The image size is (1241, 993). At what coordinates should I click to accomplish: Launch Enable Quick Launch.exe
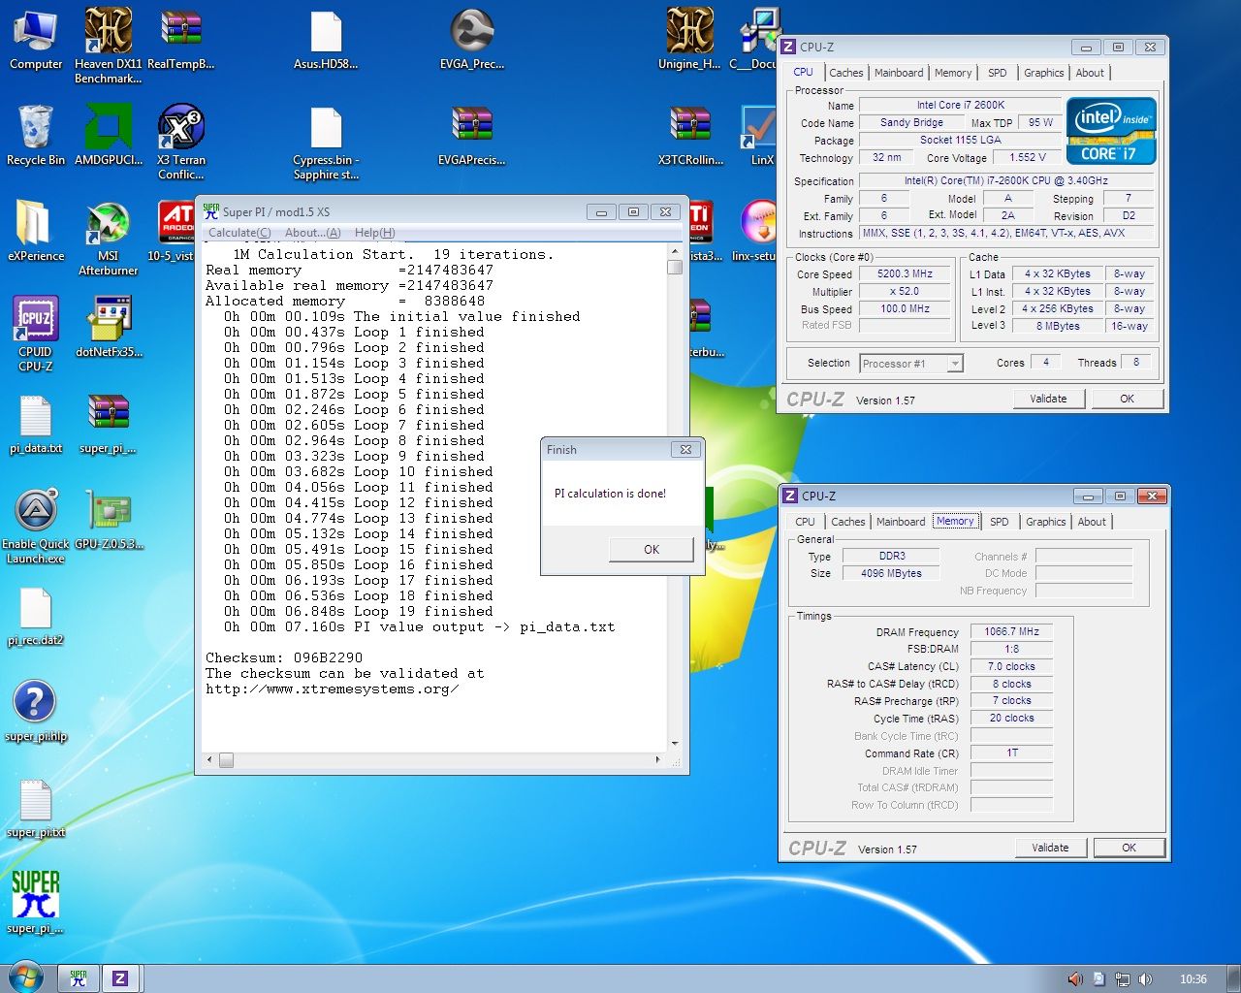(36, 526)
